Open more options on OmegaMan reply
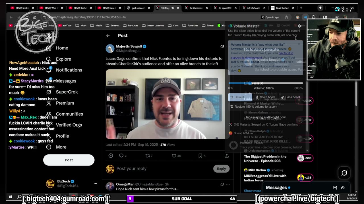This screenshot has width=364, height=204. (228, 184)
